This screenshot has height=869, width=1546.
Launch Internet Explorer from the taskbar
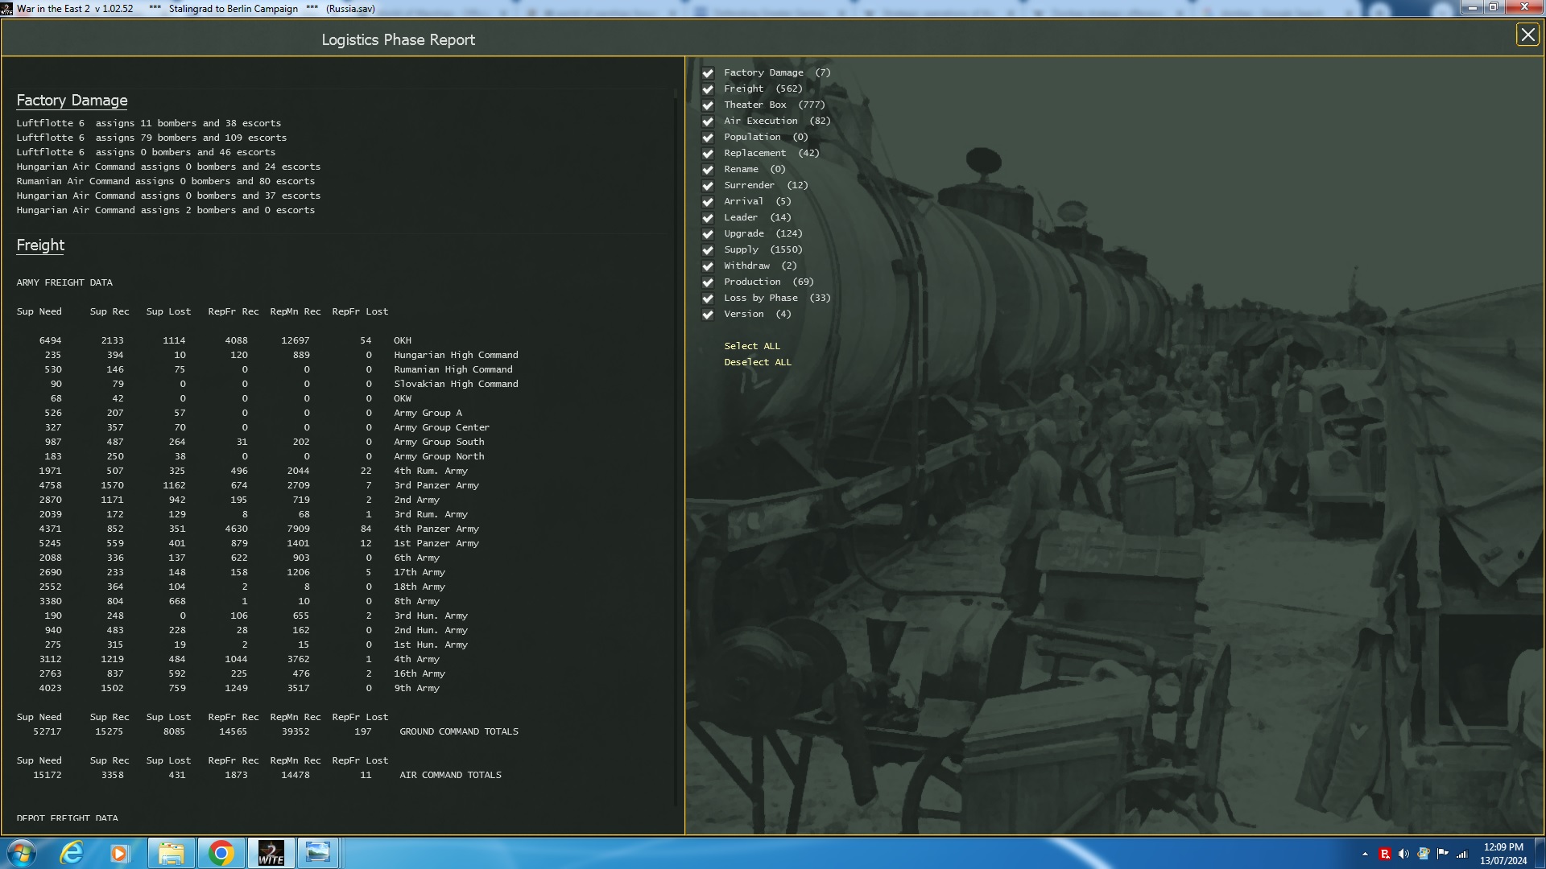point(72,852)
